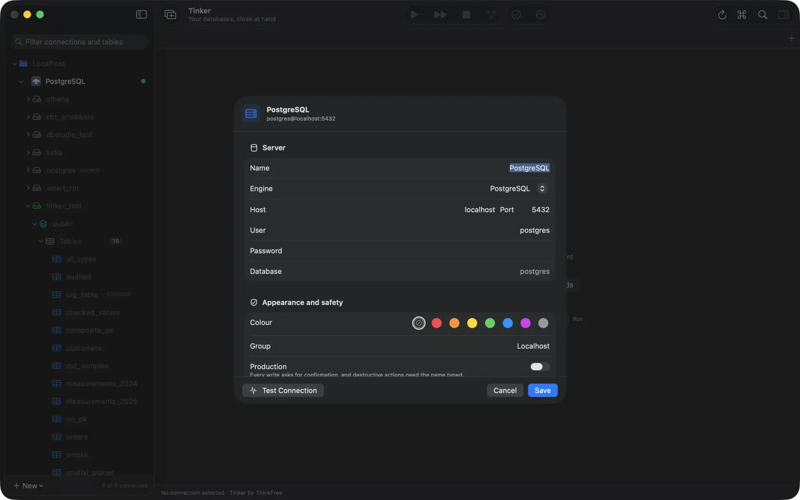This screenshot has height=500, width=800.
Task: Toggle the right sidebar panel icon
Action: [784, 15]
